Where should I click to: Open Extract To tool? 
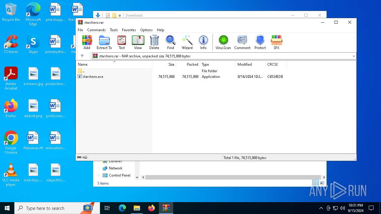[x=104, y=42]
